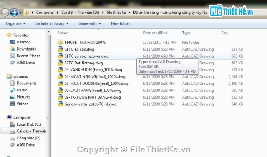The width and height of the screenshot is (267, 157).
Task: Click the '1,409 KB' size cell
Action: [235, 84]
